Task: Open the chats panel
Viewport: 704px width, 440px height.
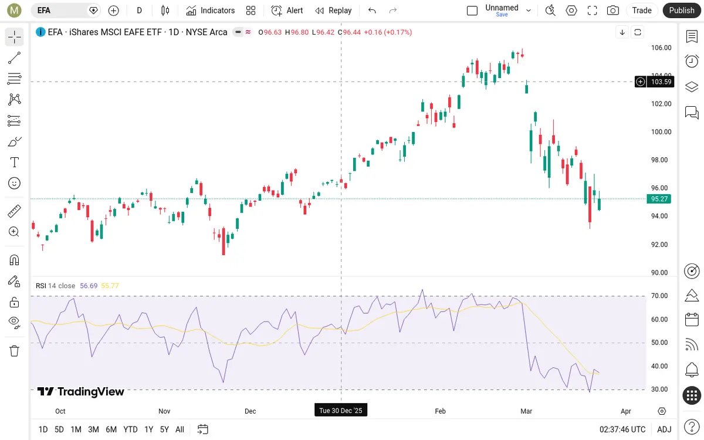Action: point(692,112)
